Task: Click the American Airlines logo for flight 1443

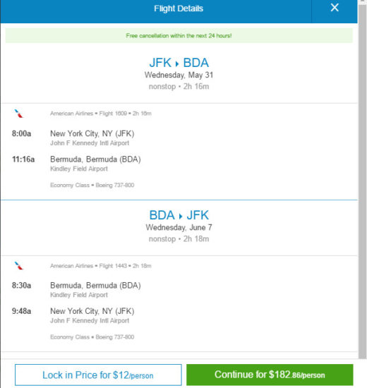Action: coord(18,266)
